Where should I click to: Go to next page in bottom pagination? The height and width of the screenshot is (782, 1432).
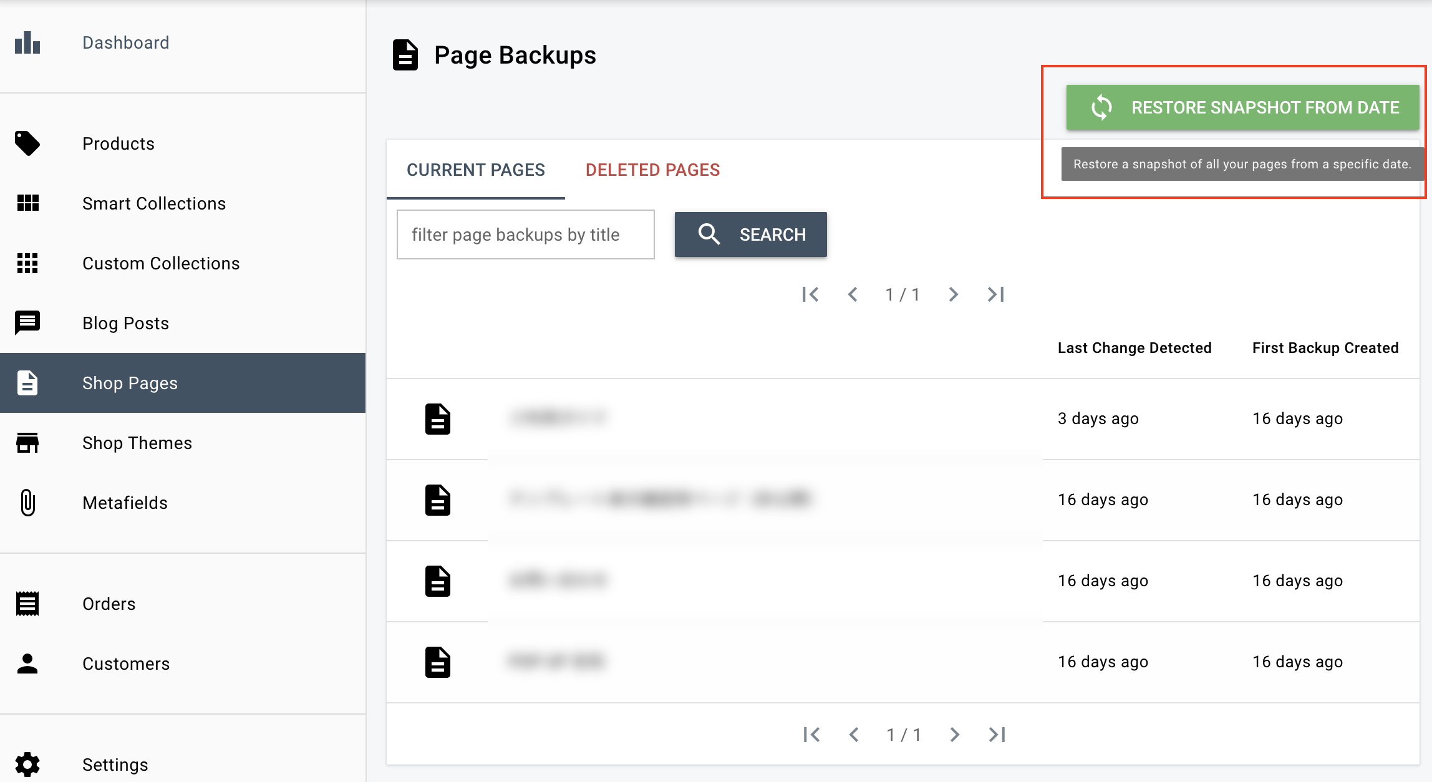pos(955,735)
